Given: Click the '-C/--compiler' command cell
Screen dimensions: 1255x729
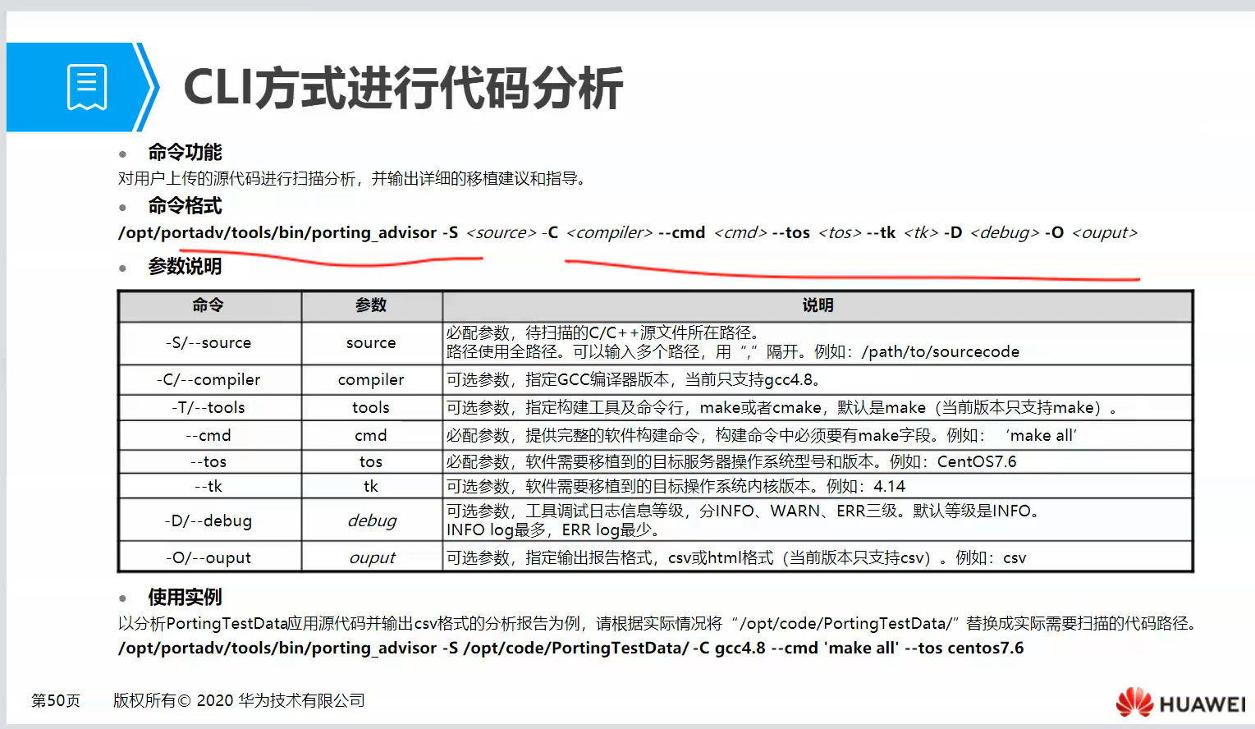Looking at the screenshot, I should click(208, 380).
